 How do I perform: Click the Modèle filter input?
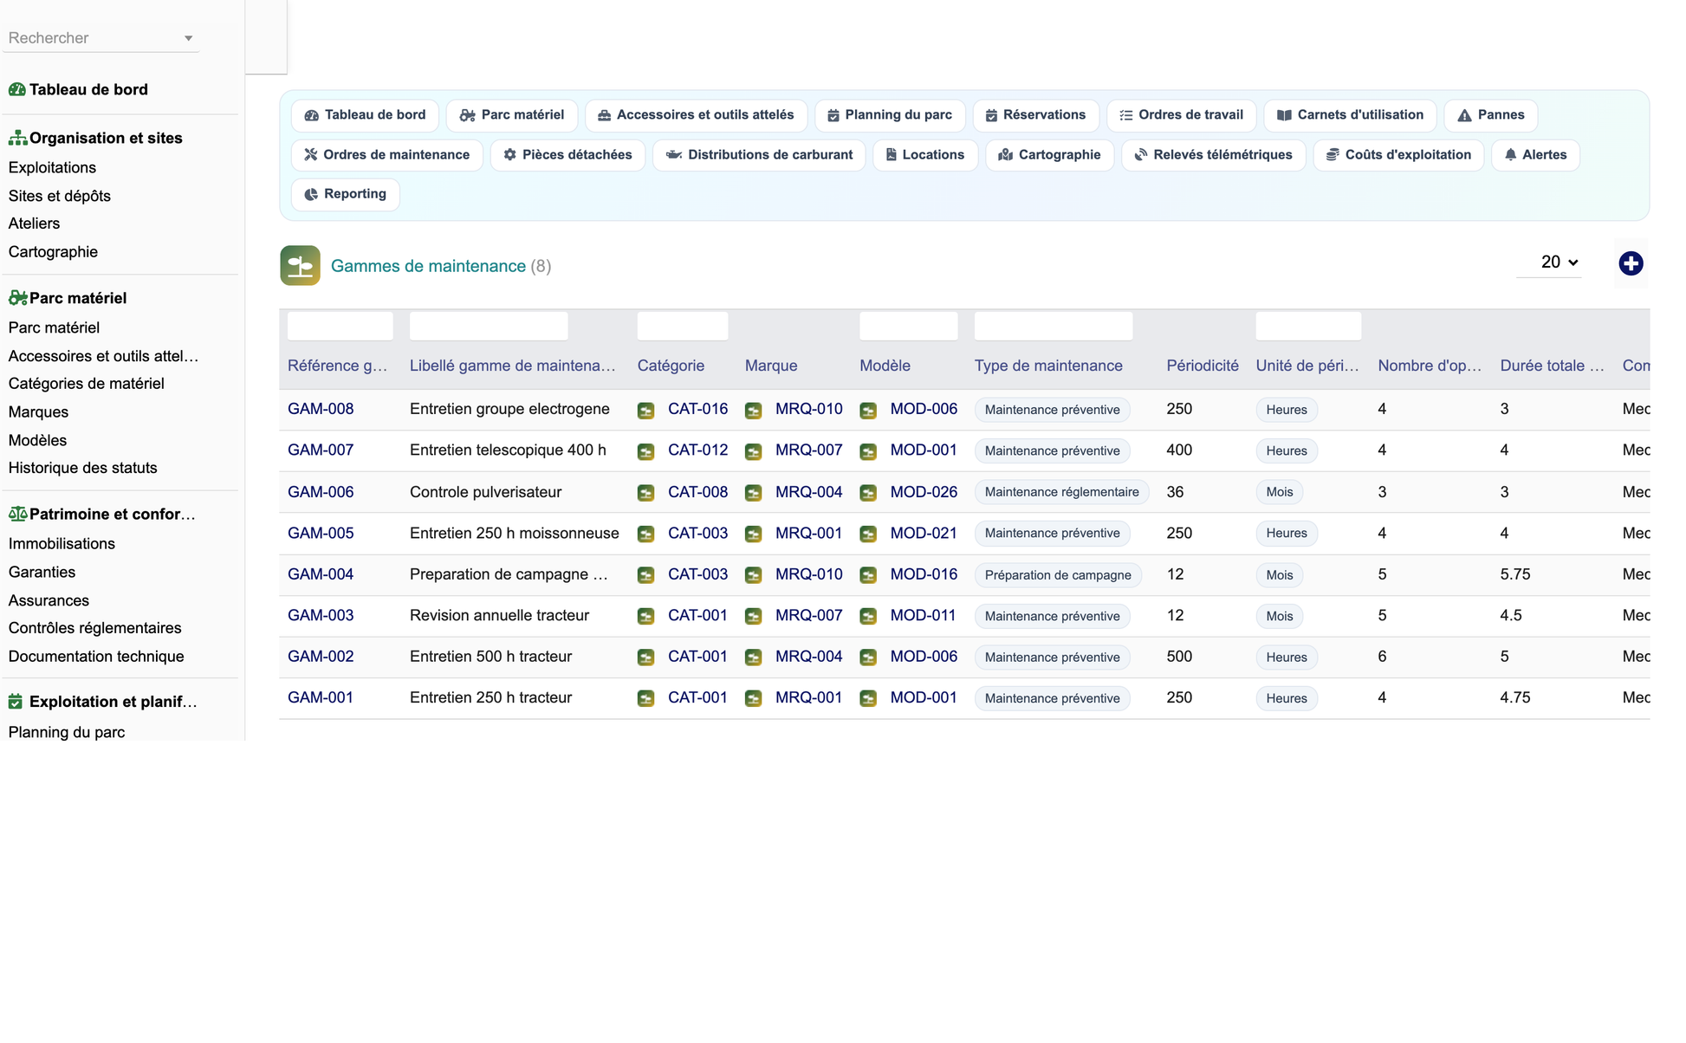click(x=909, y=326)
